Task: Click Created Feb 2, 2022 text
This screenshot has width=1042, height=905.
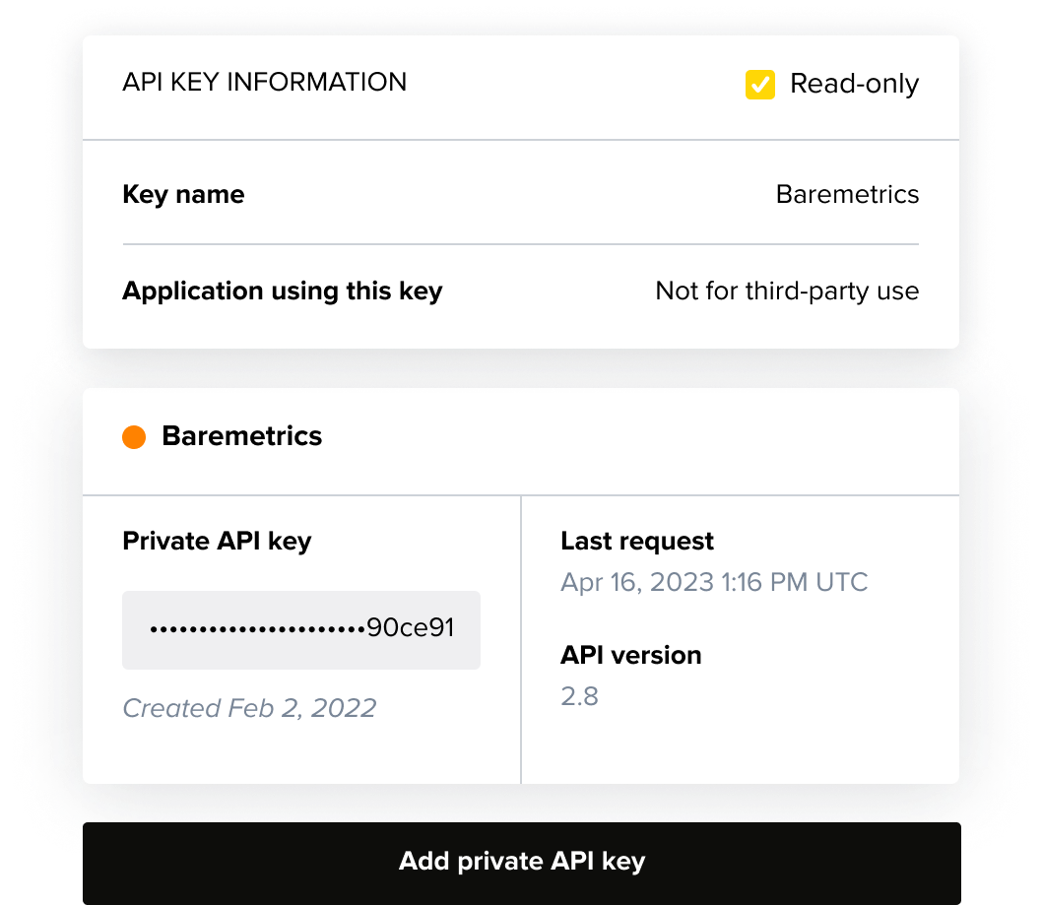Action: [x=249, y=707]
